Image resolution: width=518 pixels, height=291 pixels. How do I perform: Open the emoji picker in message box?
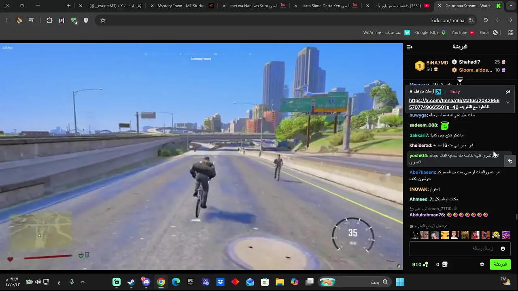coord(503,249)
